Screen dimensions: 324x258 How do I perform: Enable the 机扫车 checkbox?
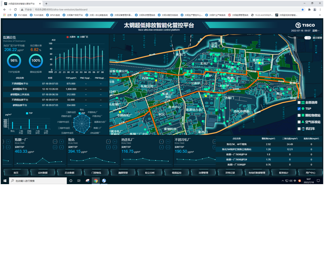coord(299,129)
